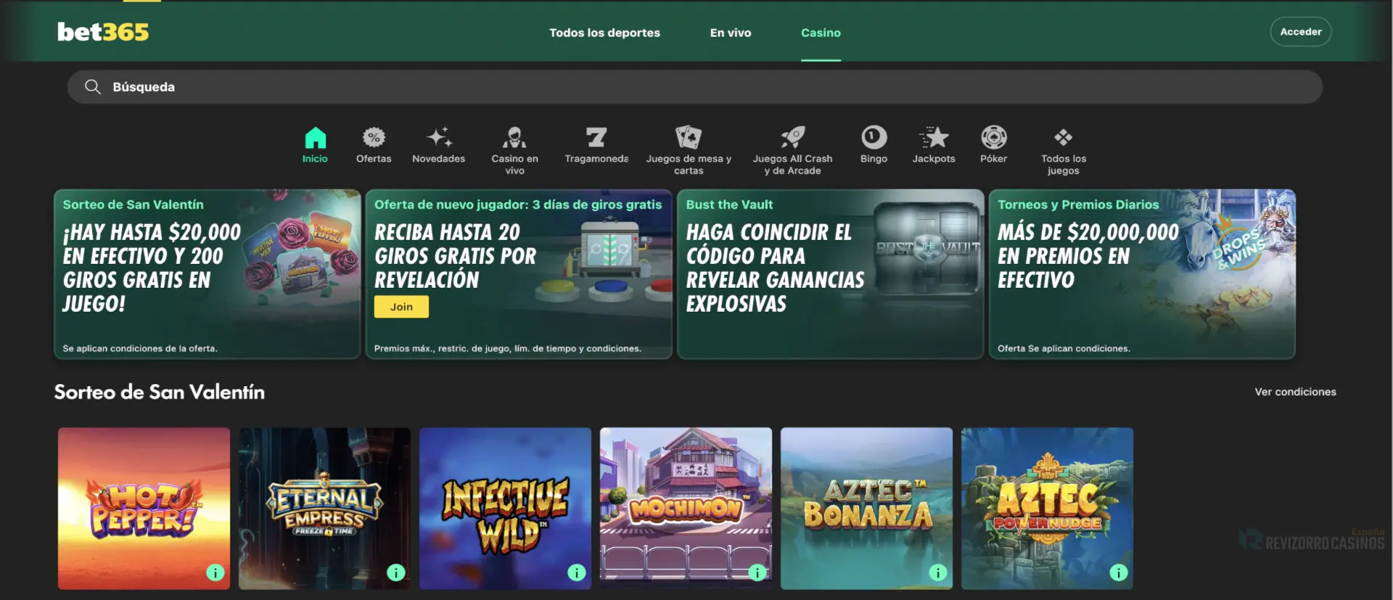Click the bet365 logo
Image resolution: width=1393 pixels, height=600 pixels.
pos(103,32)
